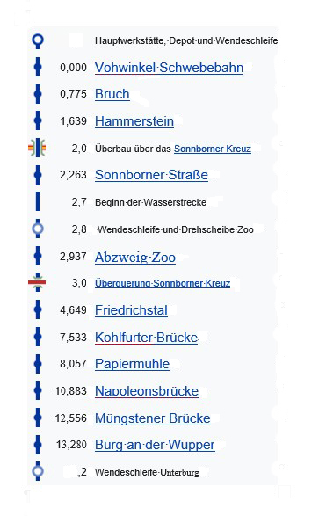
Task: Follow the Überquerung Sonnborner Kreuz link
Action: [x=163, y=283]
